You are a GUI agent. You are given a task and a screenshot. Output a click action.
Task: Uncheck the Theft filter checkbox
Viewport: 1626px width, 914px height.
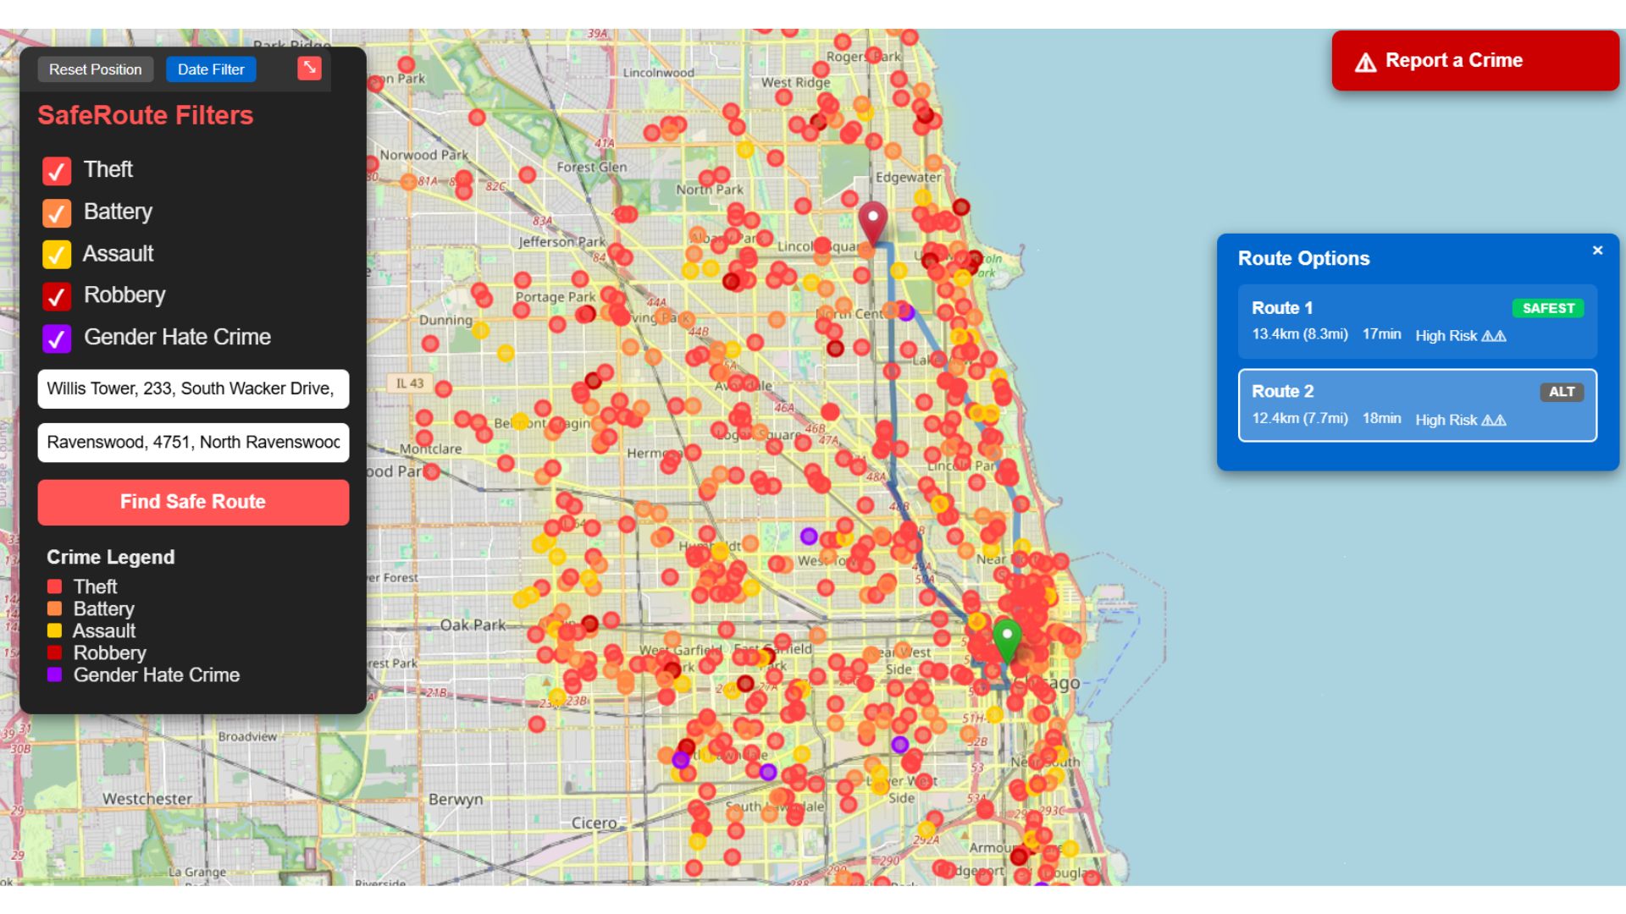pyautogui.click(x=57, y=171)
